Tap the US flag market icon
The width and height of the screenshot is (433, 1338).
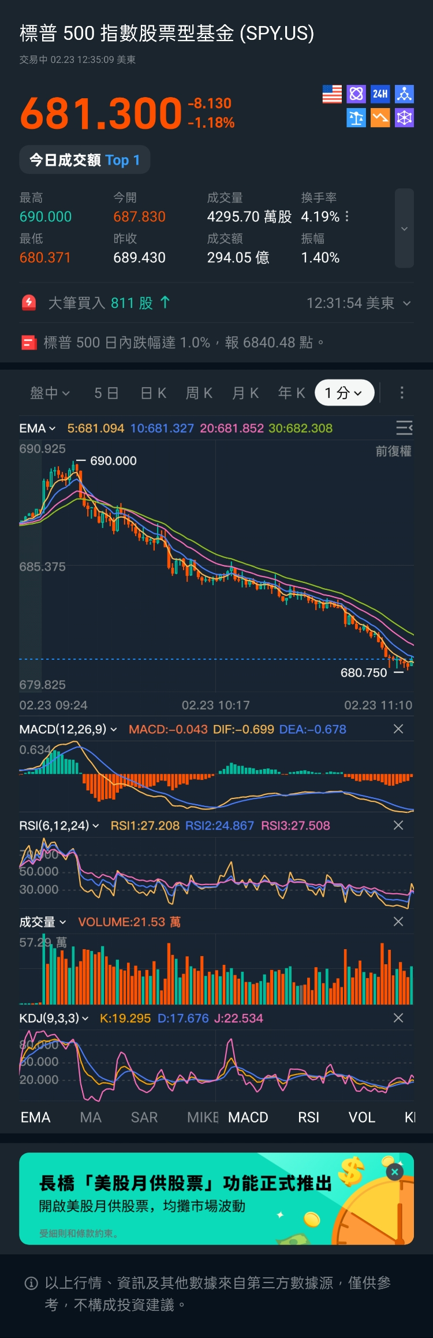332,94
